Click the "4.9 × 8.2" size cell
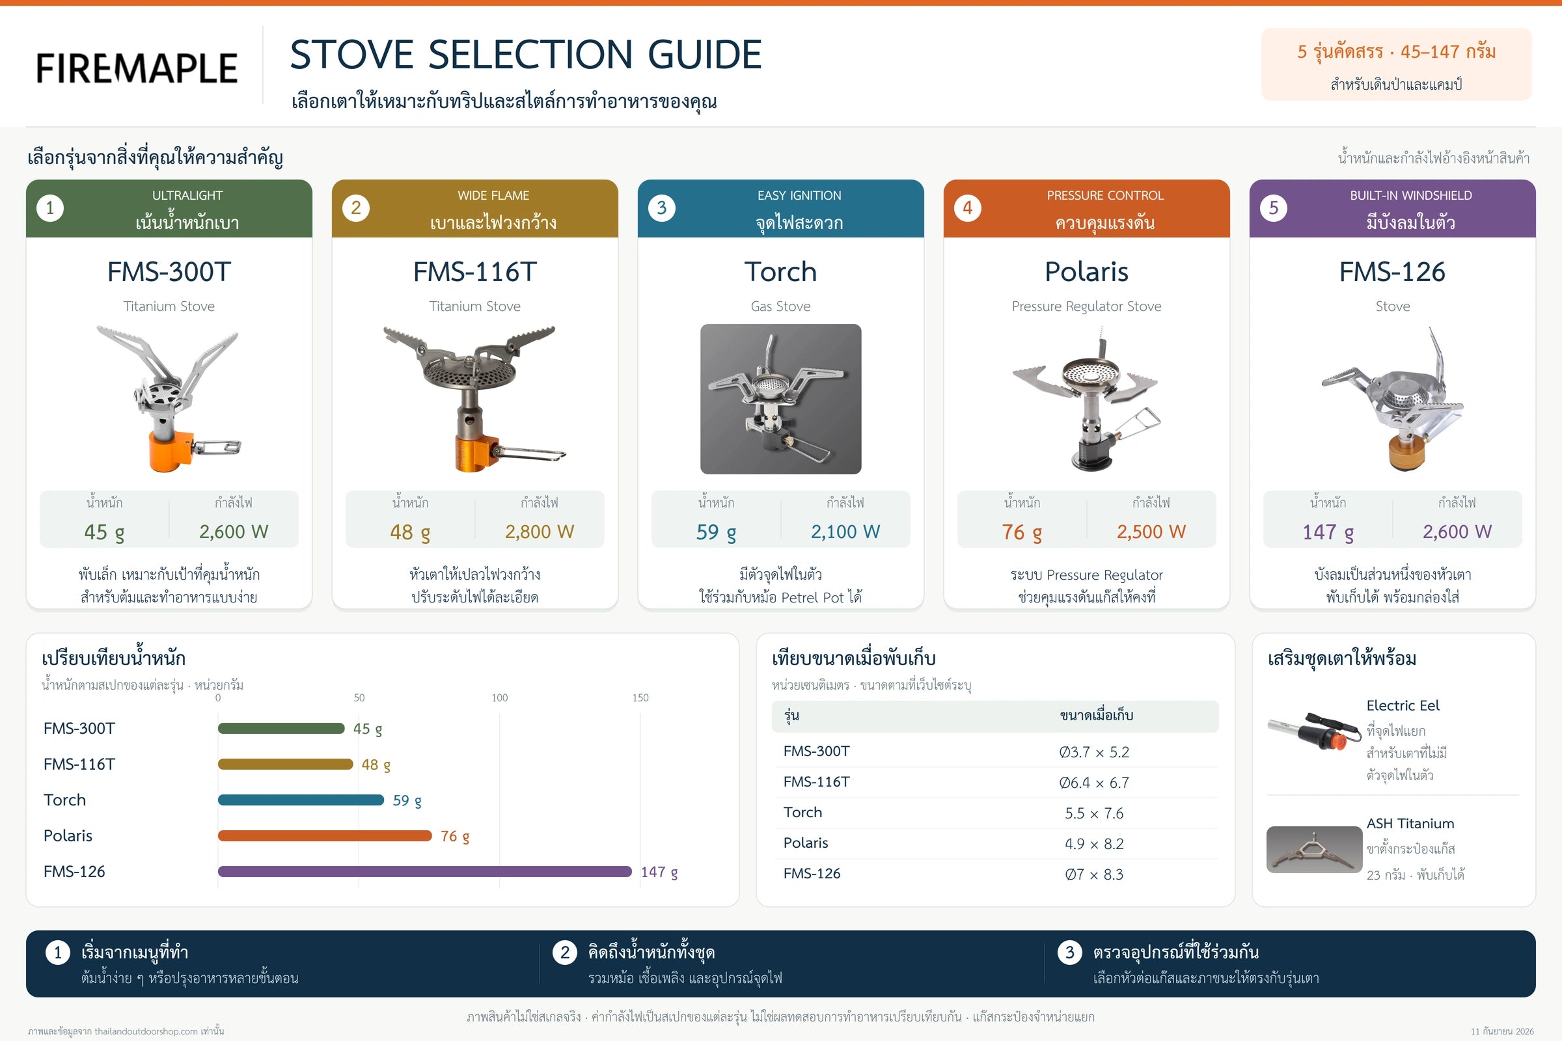 [x=1095, y=844]
